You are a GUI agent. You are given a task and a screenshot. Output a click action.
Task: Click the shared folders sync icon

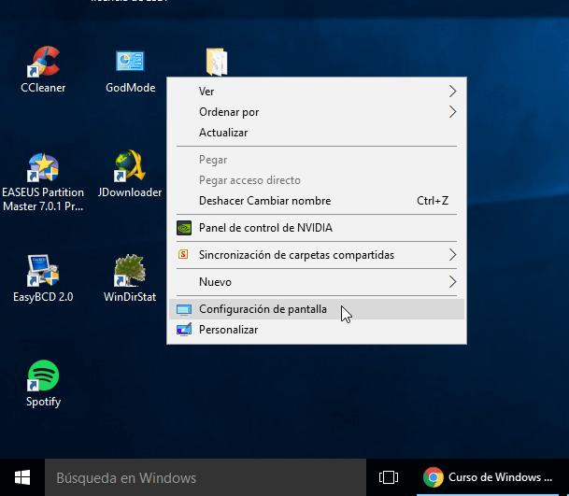(x=183, y=254)
